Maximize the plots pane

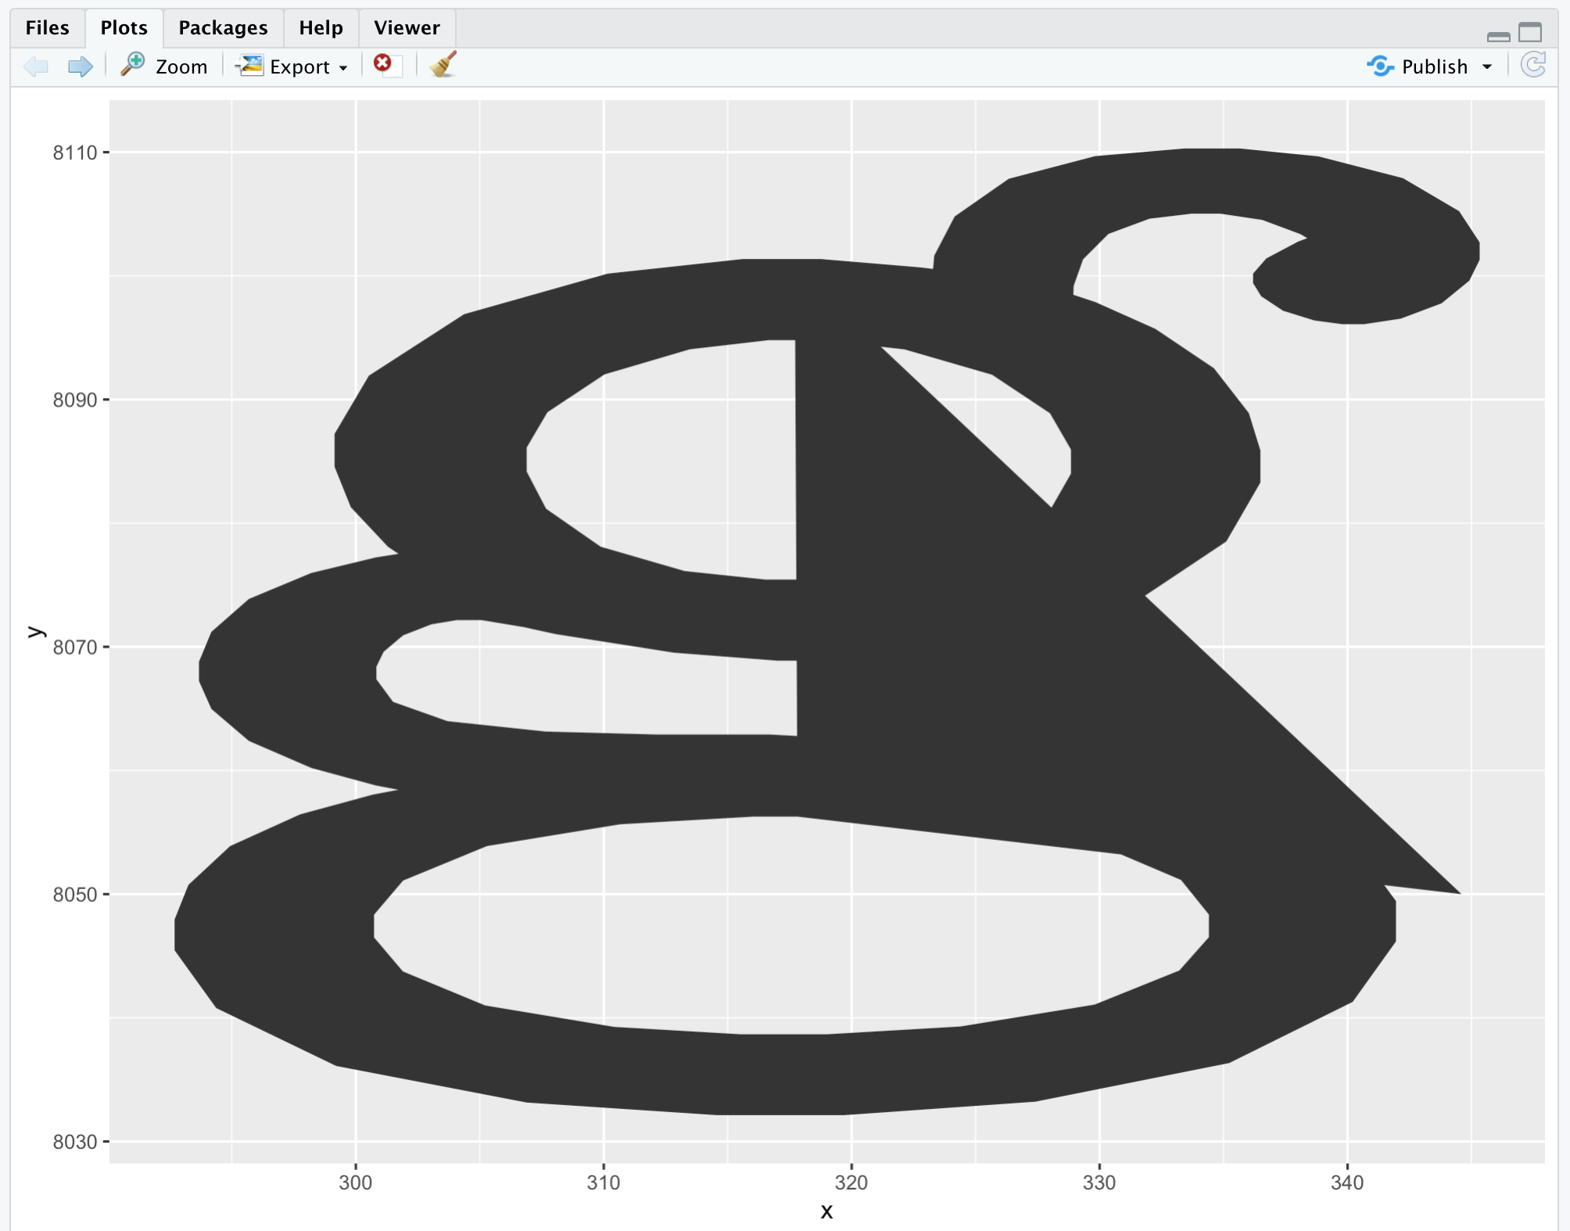pos(1530,33)
